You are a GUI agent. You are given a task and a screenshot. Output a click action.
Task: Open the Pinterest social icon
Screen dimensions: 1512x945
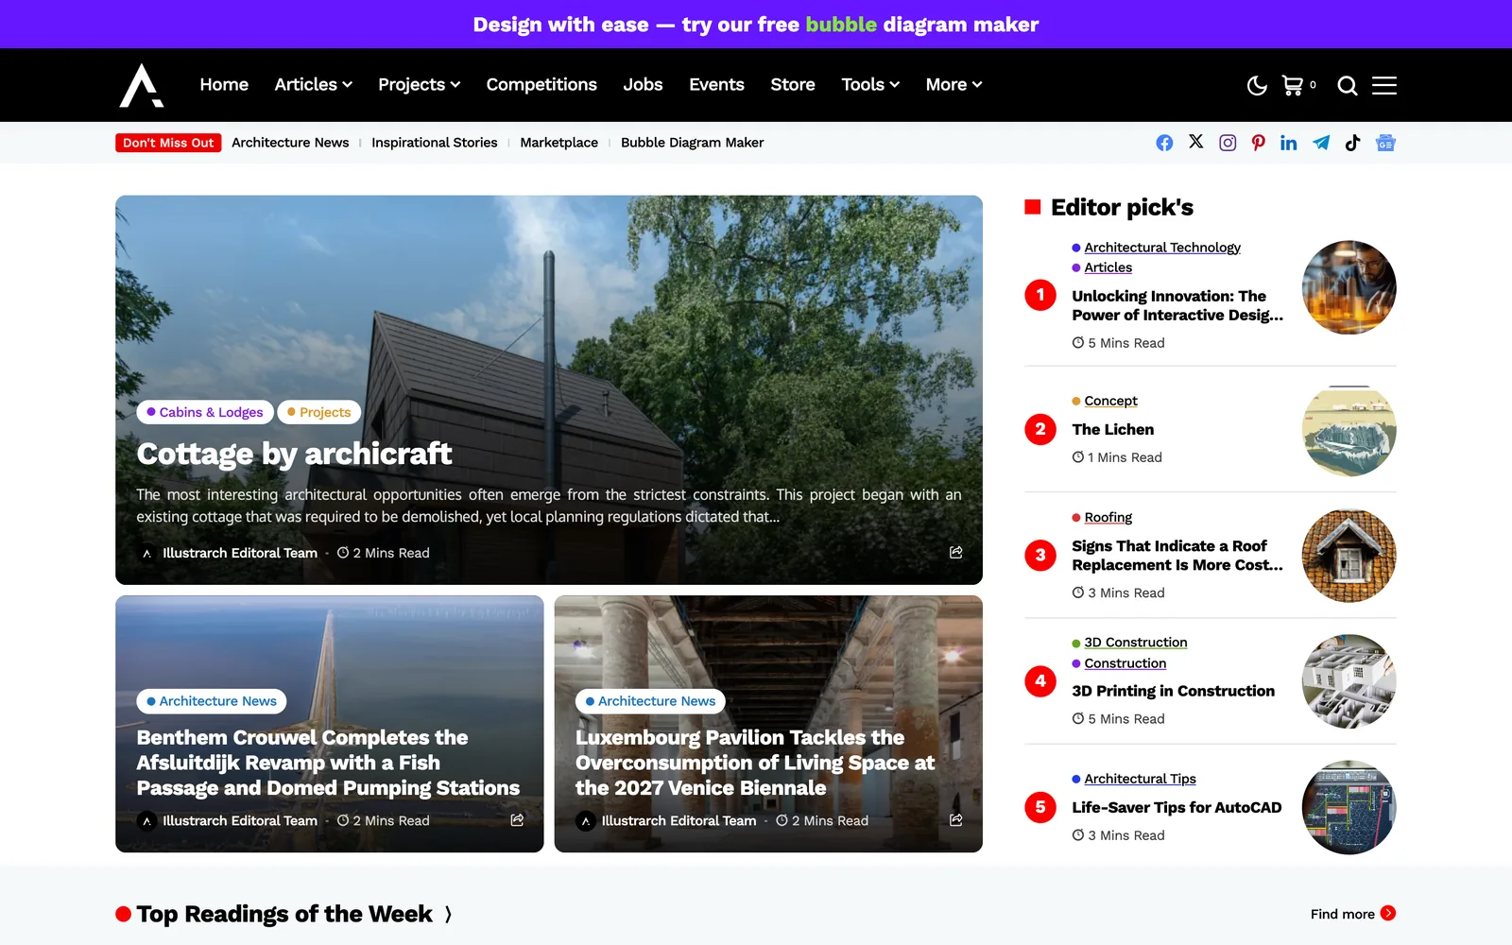1259,143
